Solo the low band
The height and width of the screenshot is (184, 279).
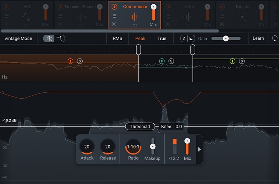pos(80,61)
